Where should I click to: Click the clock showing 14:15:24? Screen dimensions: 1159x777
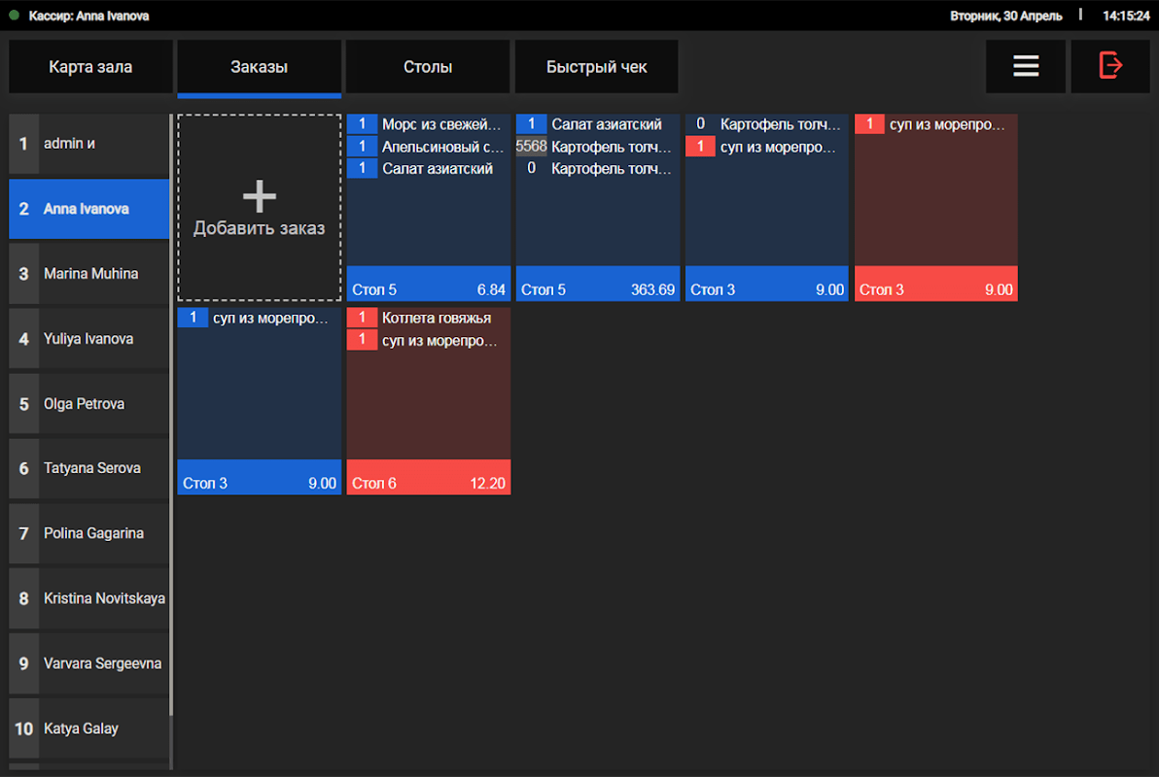1126,16
